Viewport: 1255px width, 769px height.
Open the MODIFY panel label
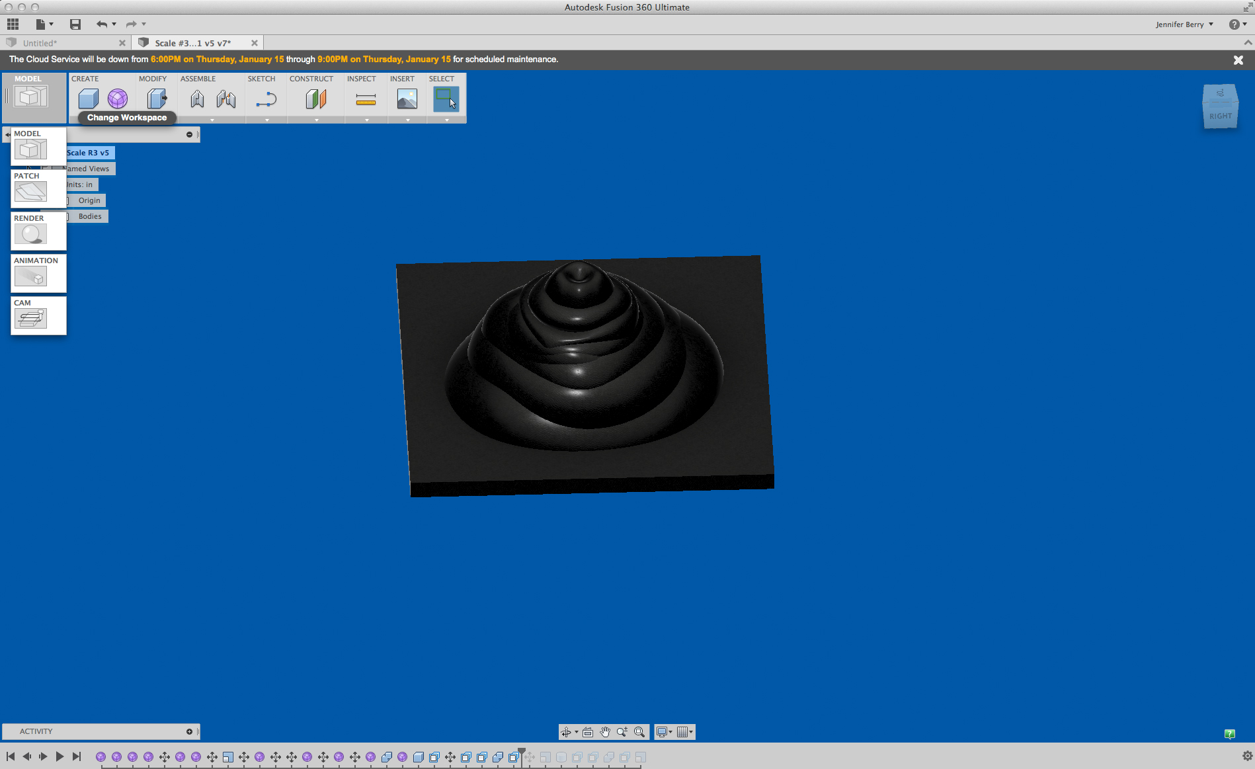pyautogui.click(x=153, y=79)
